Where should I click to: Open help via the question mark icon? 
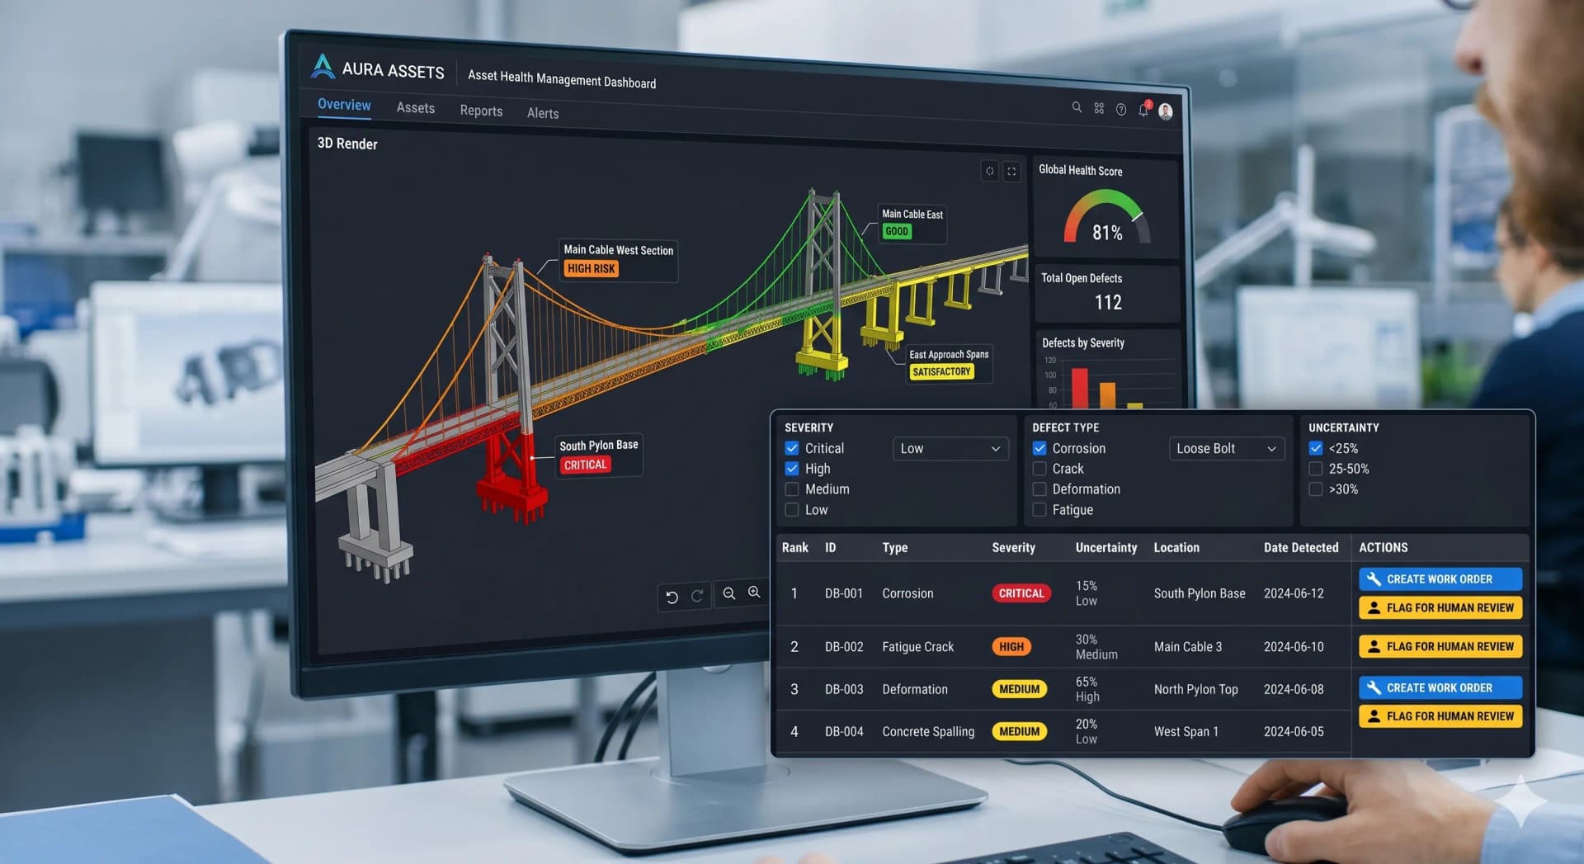click(1121, 109)
